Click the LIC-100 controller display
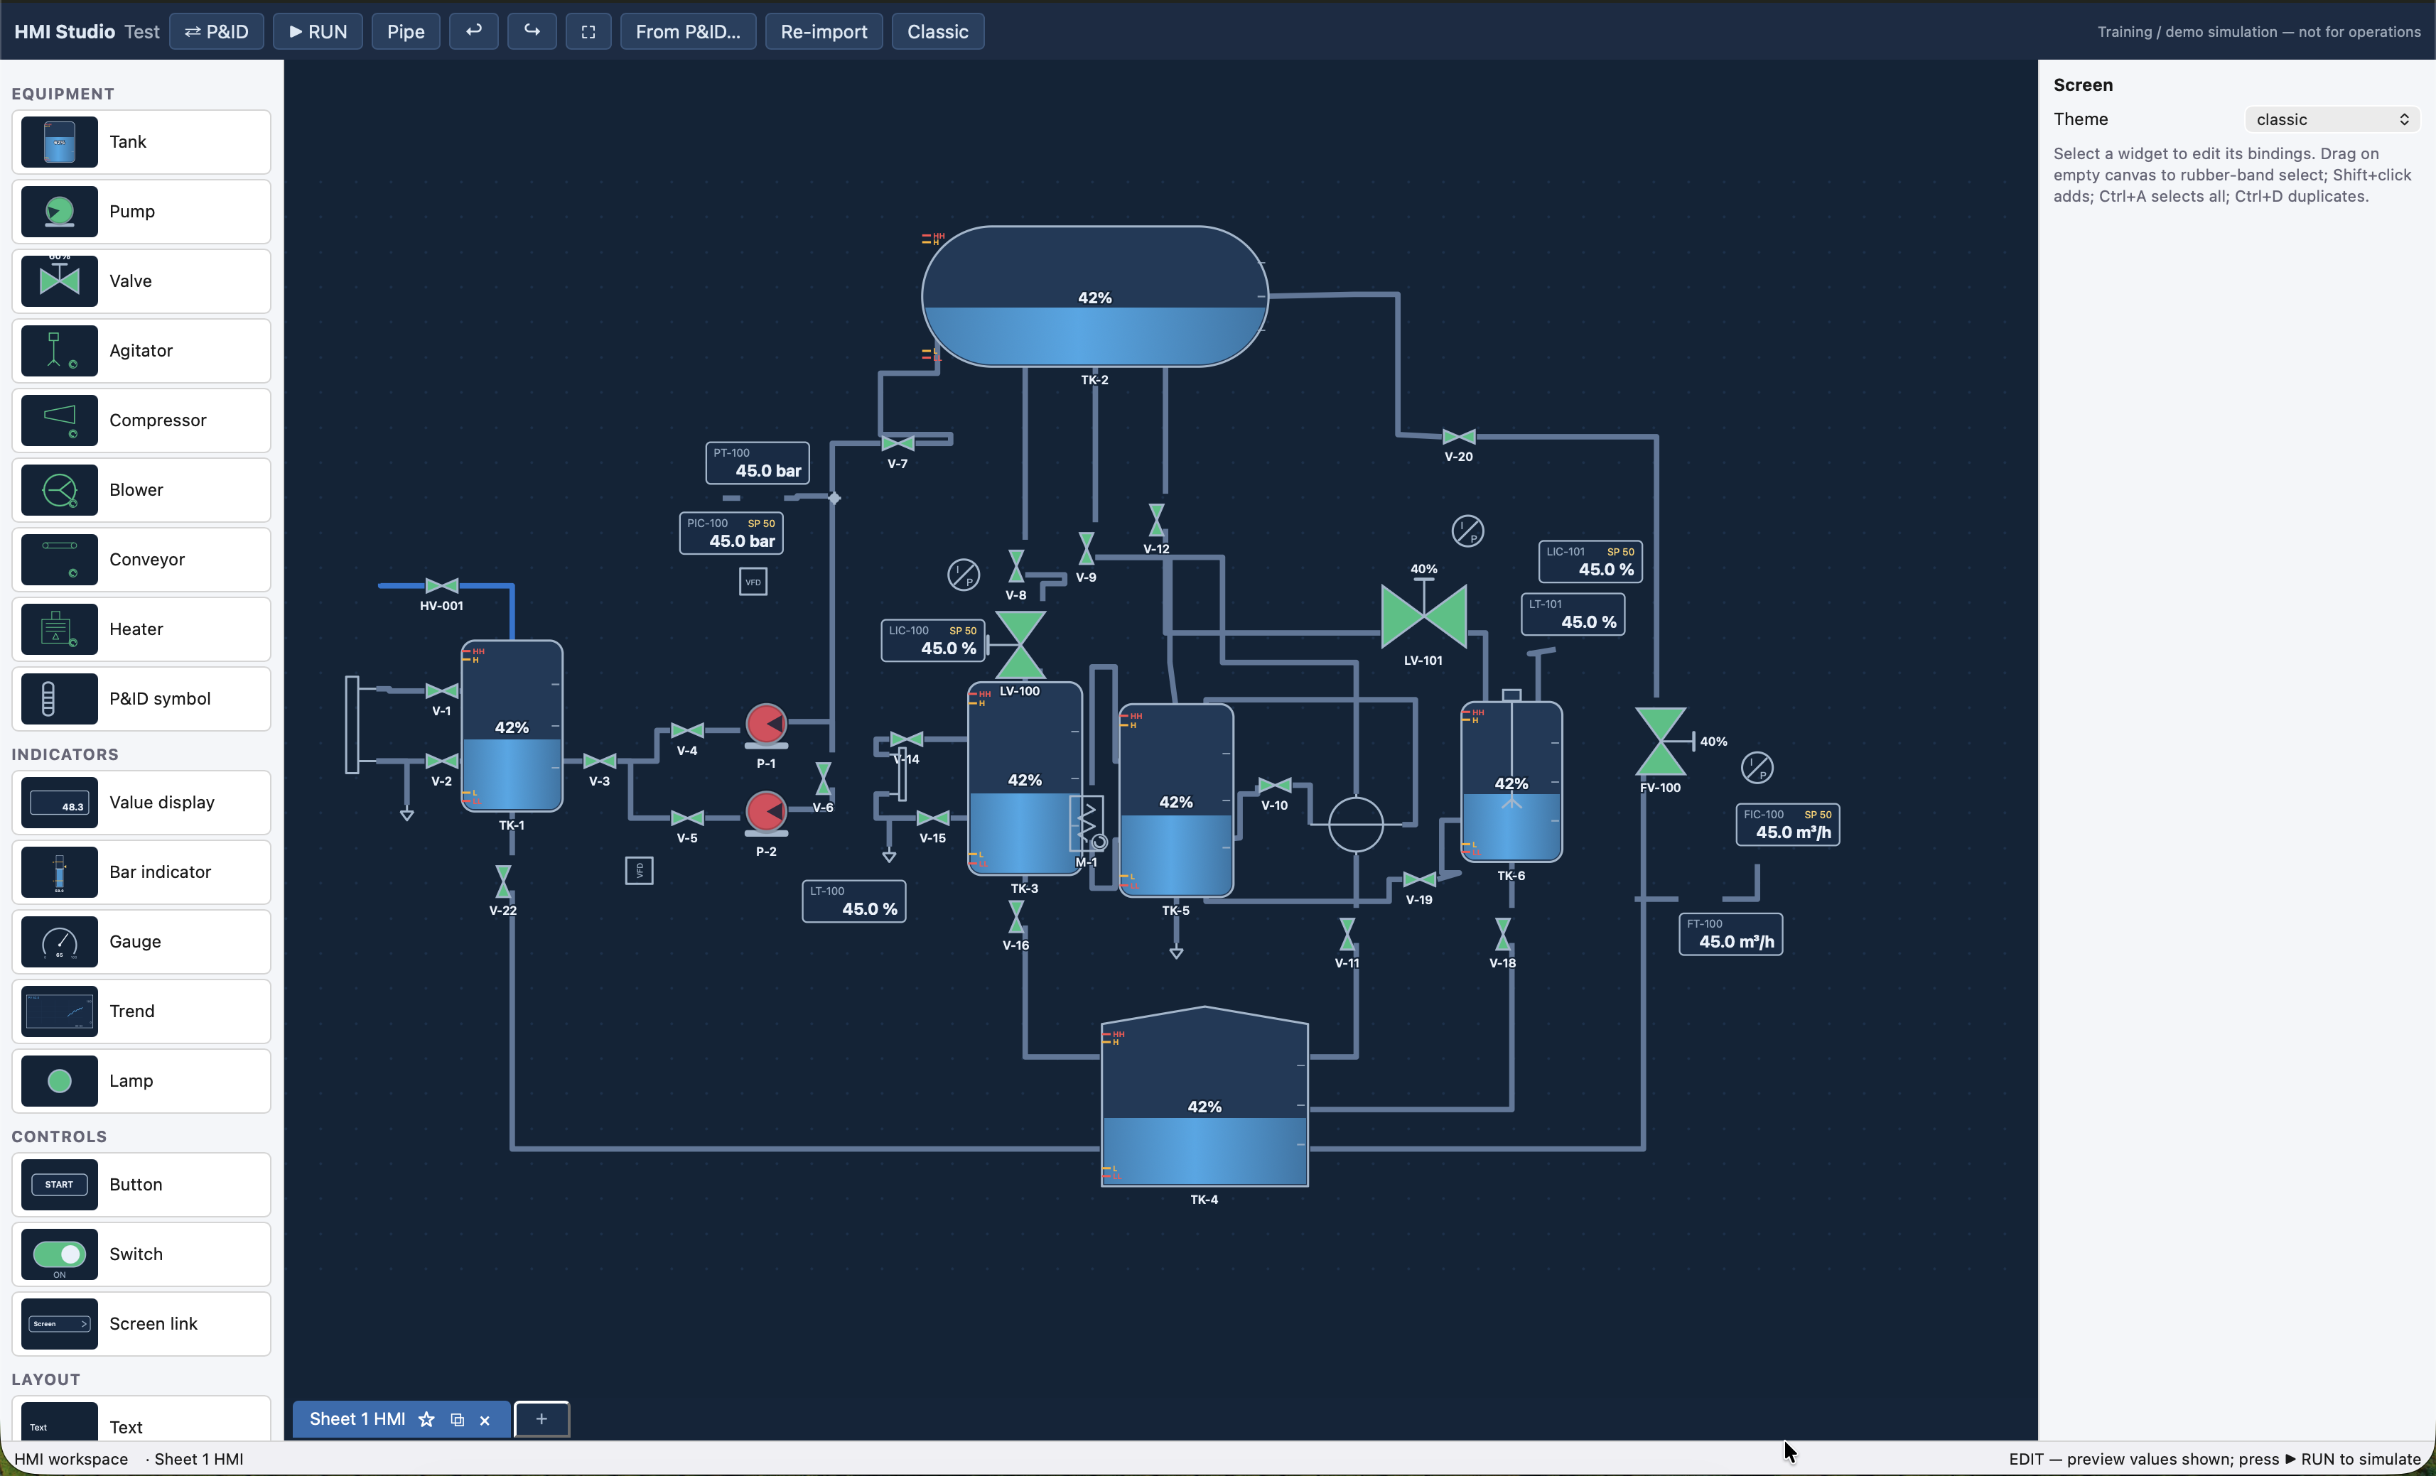2436x1476 pixels. coord(933,640)
